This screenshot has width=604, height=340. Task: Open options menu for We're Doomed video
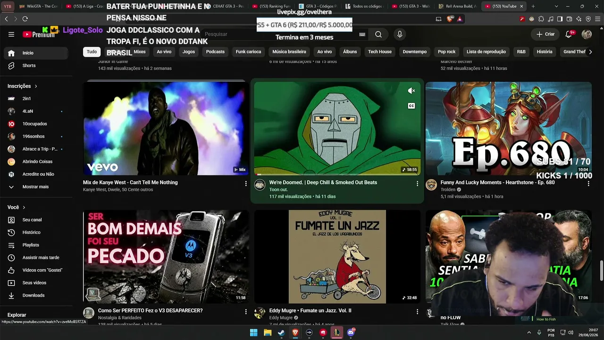point(417,183)
